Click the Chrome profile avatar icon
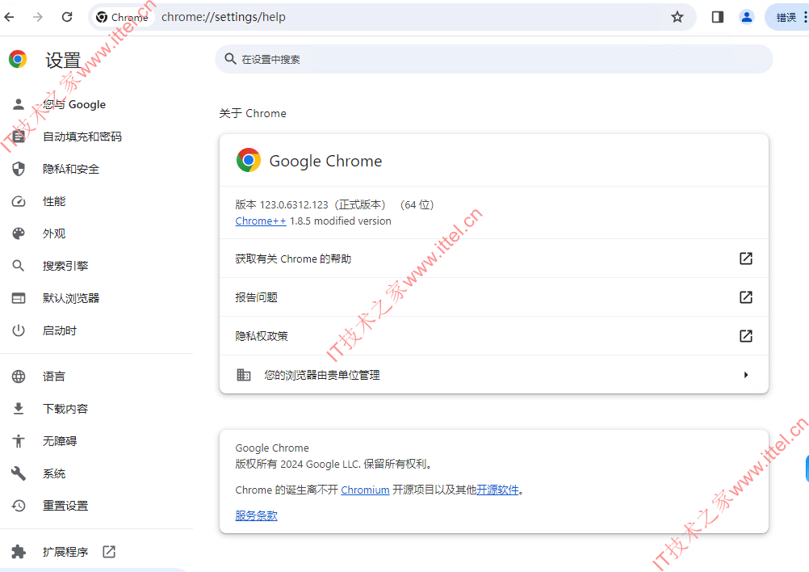 click(746, 16)
